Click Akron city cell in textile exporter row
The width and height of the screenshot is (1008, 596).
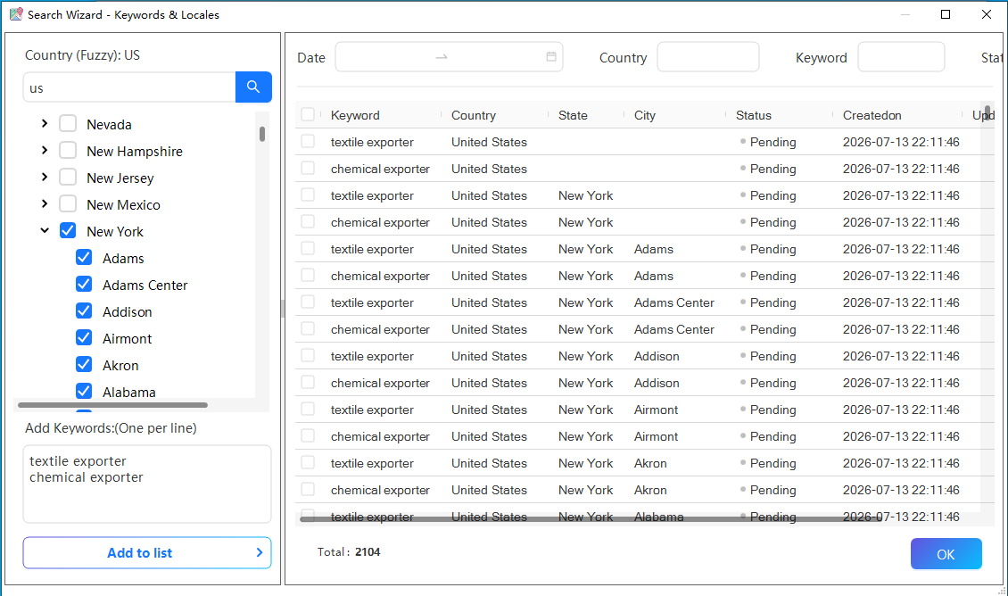tap(650, 463)
